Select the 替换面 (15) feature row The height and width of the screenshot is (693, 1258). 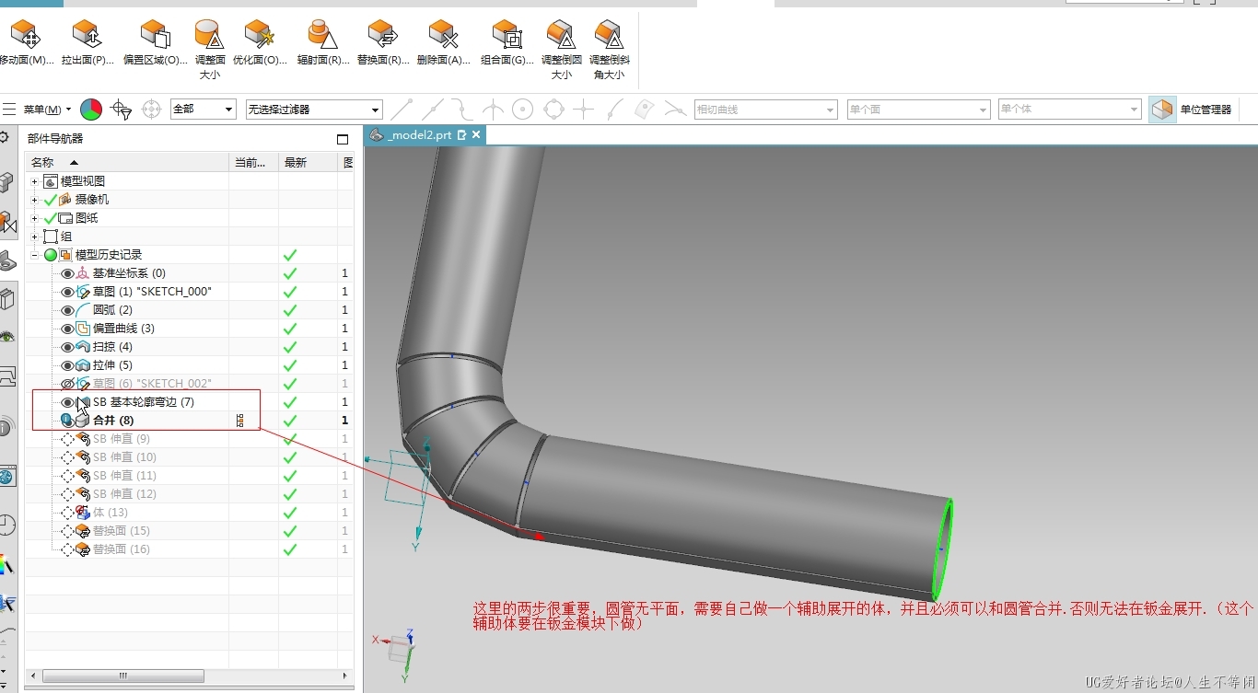(x=191, y=531)
